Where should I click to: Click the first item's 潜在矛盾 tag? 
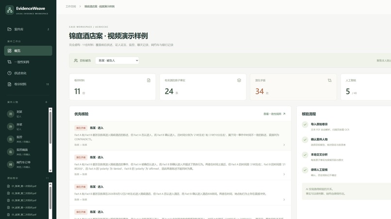coord(81,128)
